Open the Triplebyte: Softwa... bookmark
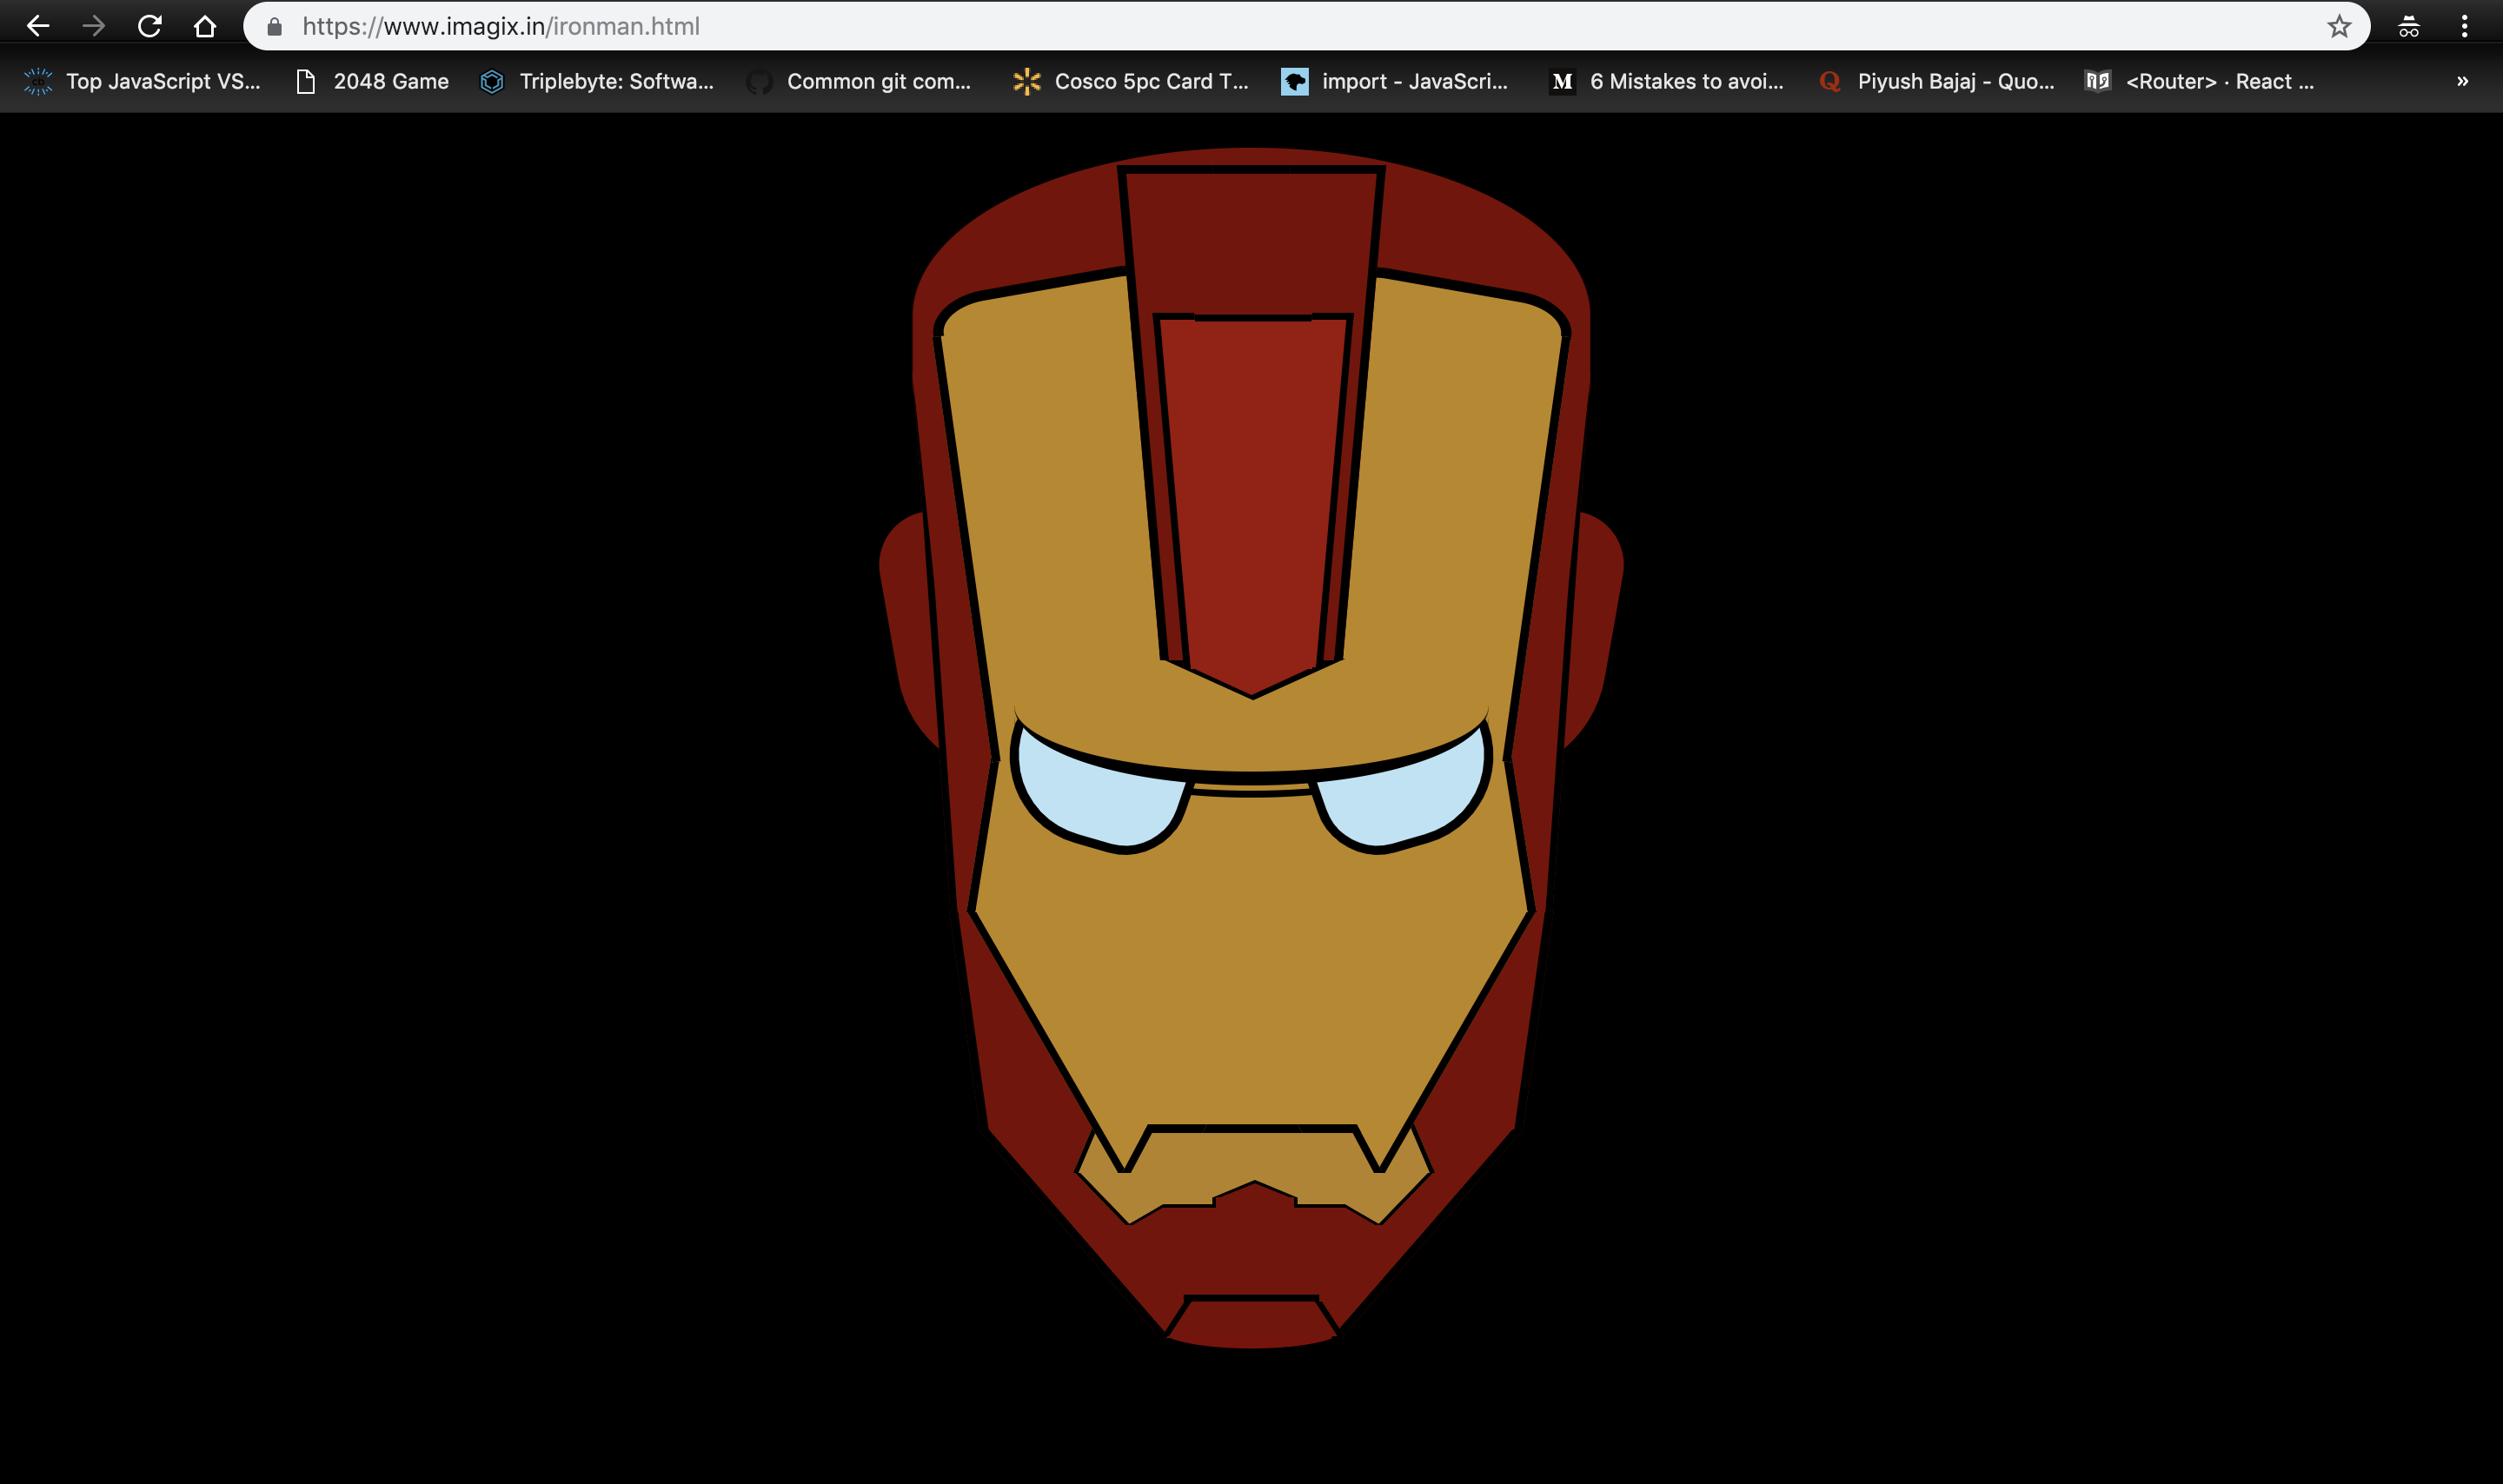 (x=597, y=82)
